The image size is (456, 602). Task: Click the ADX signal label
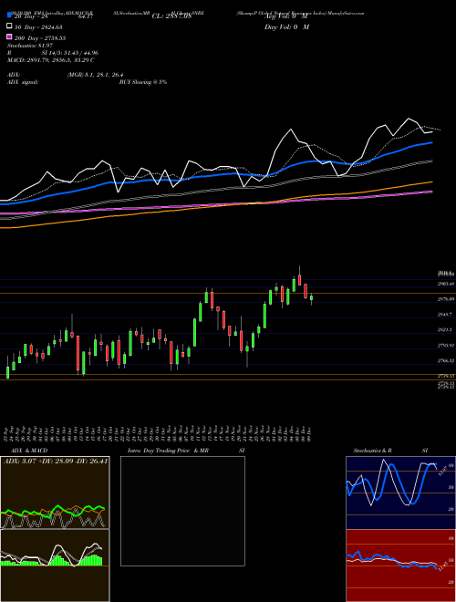click(x=23, y=82)
